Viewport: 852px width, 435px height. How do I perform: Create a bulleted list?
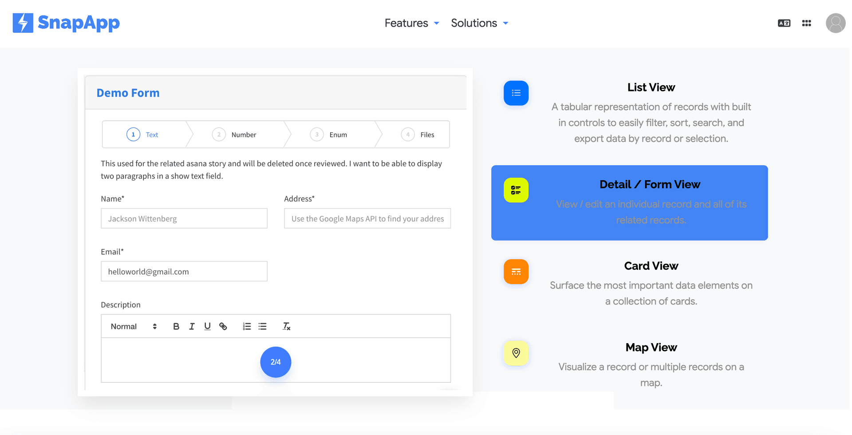[263, 326]
